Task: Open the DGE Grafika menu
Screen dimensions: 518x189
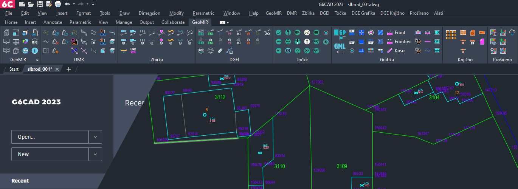Action: click(363, 13)
